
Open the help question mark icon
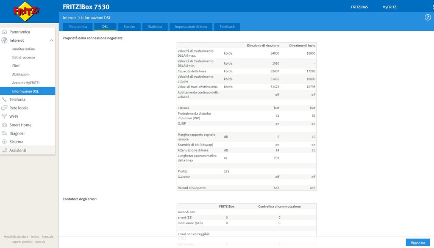[x=428, y=17]
